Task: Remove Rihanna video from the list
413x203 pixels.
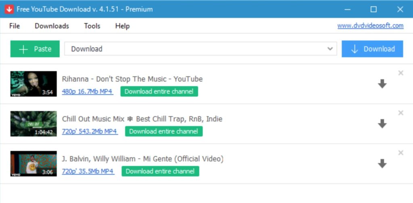Action: click(400, 73)
